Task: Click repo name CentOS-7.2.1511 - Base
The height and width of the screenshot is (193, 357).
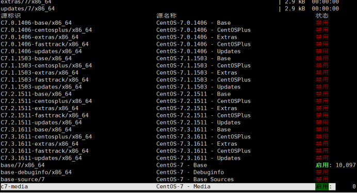Action: (193, 94)
